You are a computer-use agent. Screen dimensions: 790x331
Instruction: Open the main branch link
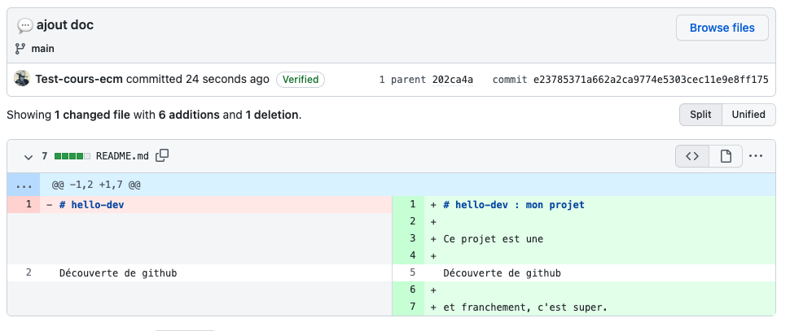(42, 49)
